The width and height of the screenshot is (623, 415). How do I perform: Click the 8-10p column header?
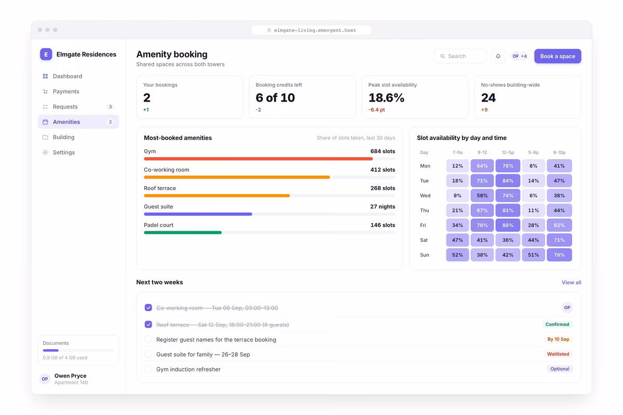[559, 153]
